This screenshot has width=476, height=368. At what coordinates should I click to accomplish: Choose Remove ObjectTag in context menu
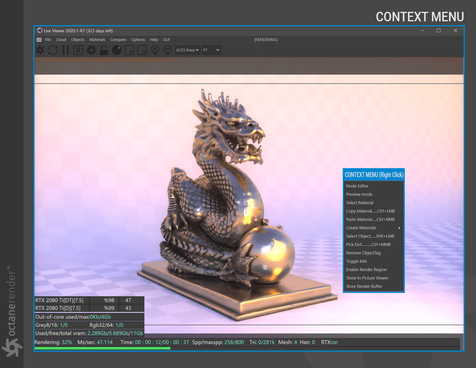(373, 253)
